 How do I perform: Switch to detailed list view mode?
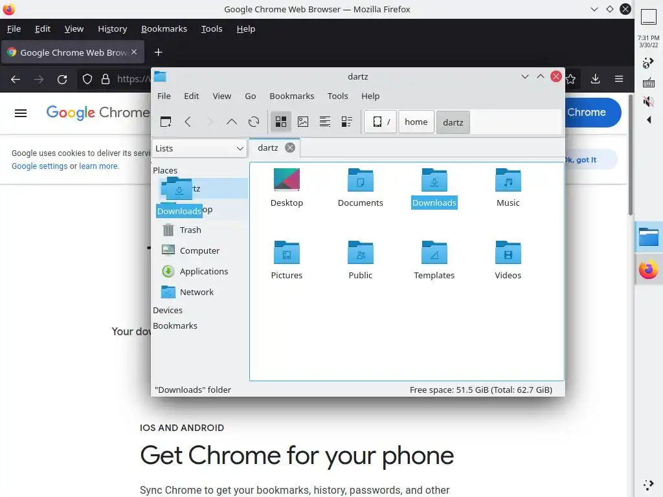click(x=347, y=122)
